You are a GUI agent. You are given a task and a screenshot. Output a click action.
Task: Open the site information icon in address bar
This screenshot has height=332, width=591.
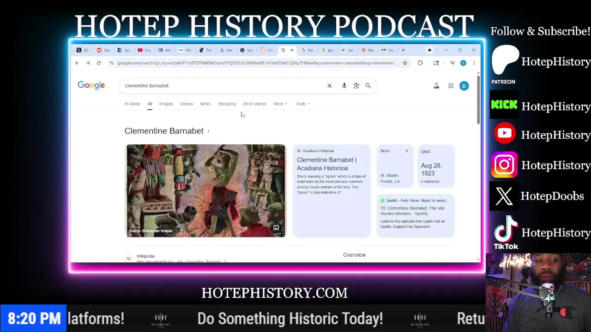pos(111,63)
